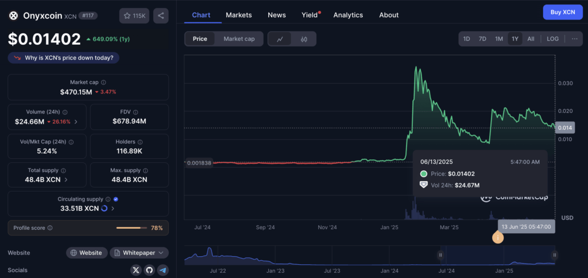Open the Telegram social link

coord(163,270)
